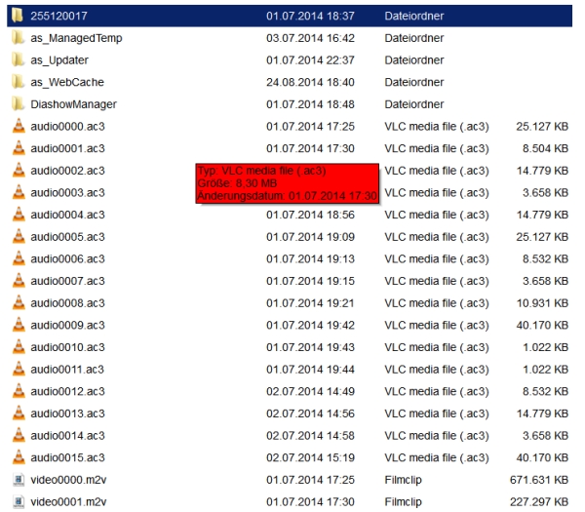The image size is (585, 512).
Task: Select the audio0009.ac3 file name
Action: [67, 326]
